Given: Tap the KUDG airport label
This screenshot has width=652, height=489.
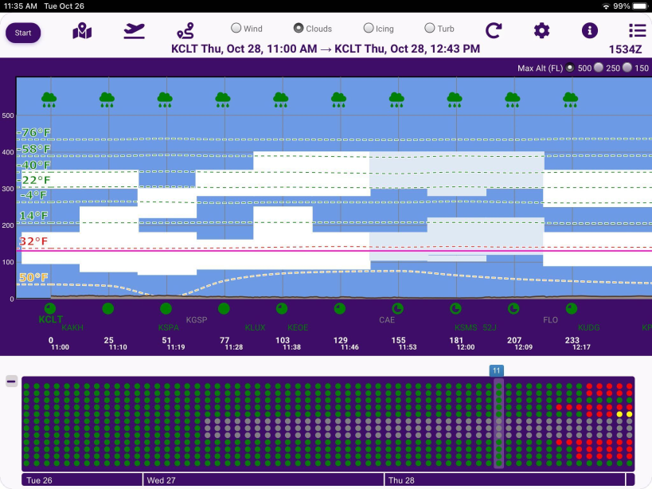Looking at the screenshot, I should (x=589, y=327).
